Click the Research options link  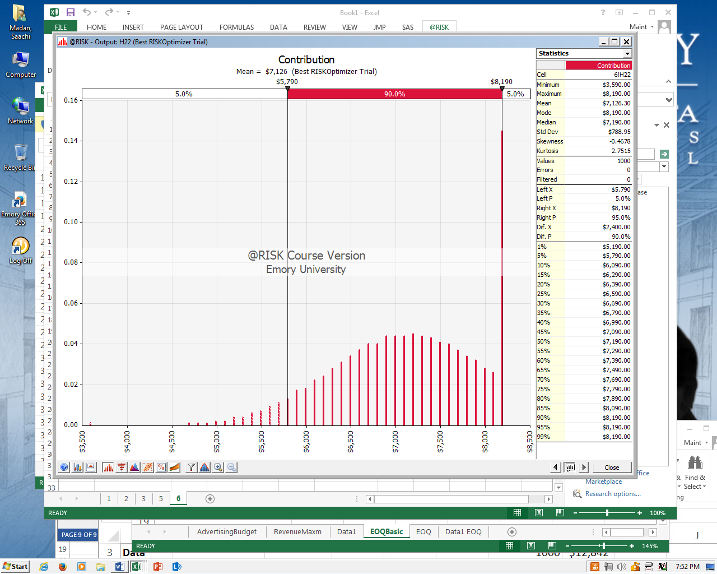613,494
